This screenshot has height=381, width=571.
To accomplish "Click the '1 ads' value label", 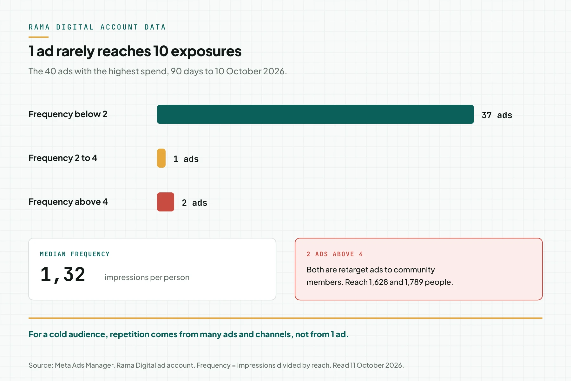I will tap(186, 159).
